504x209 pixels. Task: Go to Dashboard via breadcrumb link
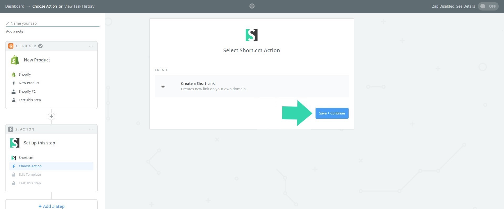(x=15, y=6)
